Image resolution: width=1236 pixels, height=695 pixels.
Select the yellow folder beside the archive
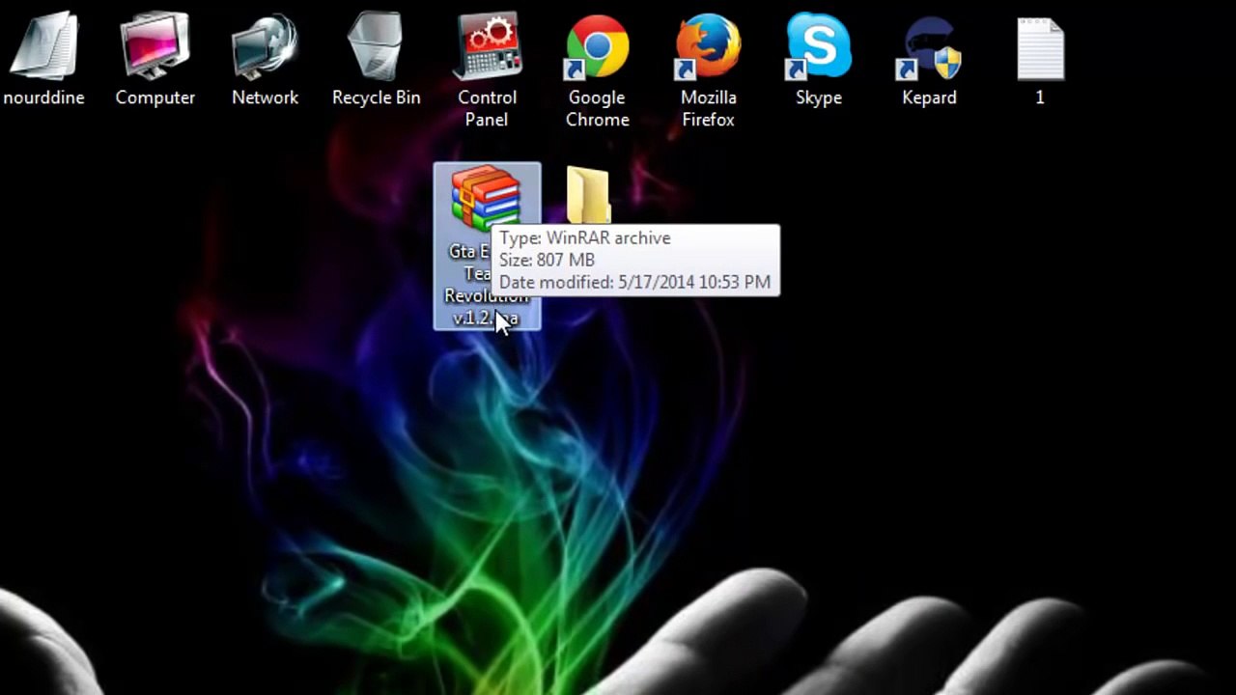coord(588,196)
